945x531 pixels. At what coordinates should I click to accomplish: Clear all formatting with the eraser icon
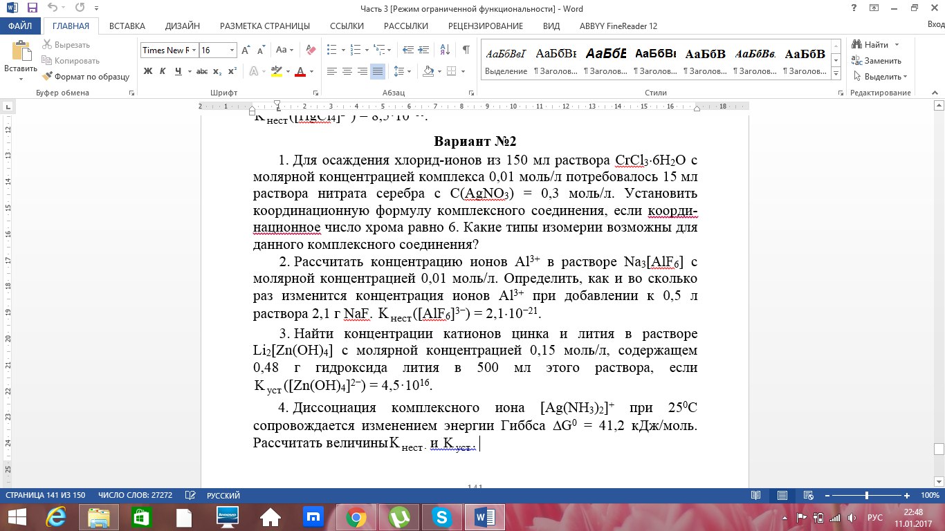click(311, 50)
